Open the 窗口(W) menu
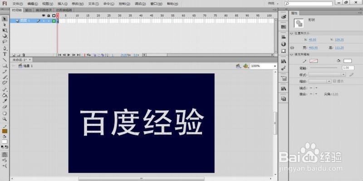 tap(156, 4)
